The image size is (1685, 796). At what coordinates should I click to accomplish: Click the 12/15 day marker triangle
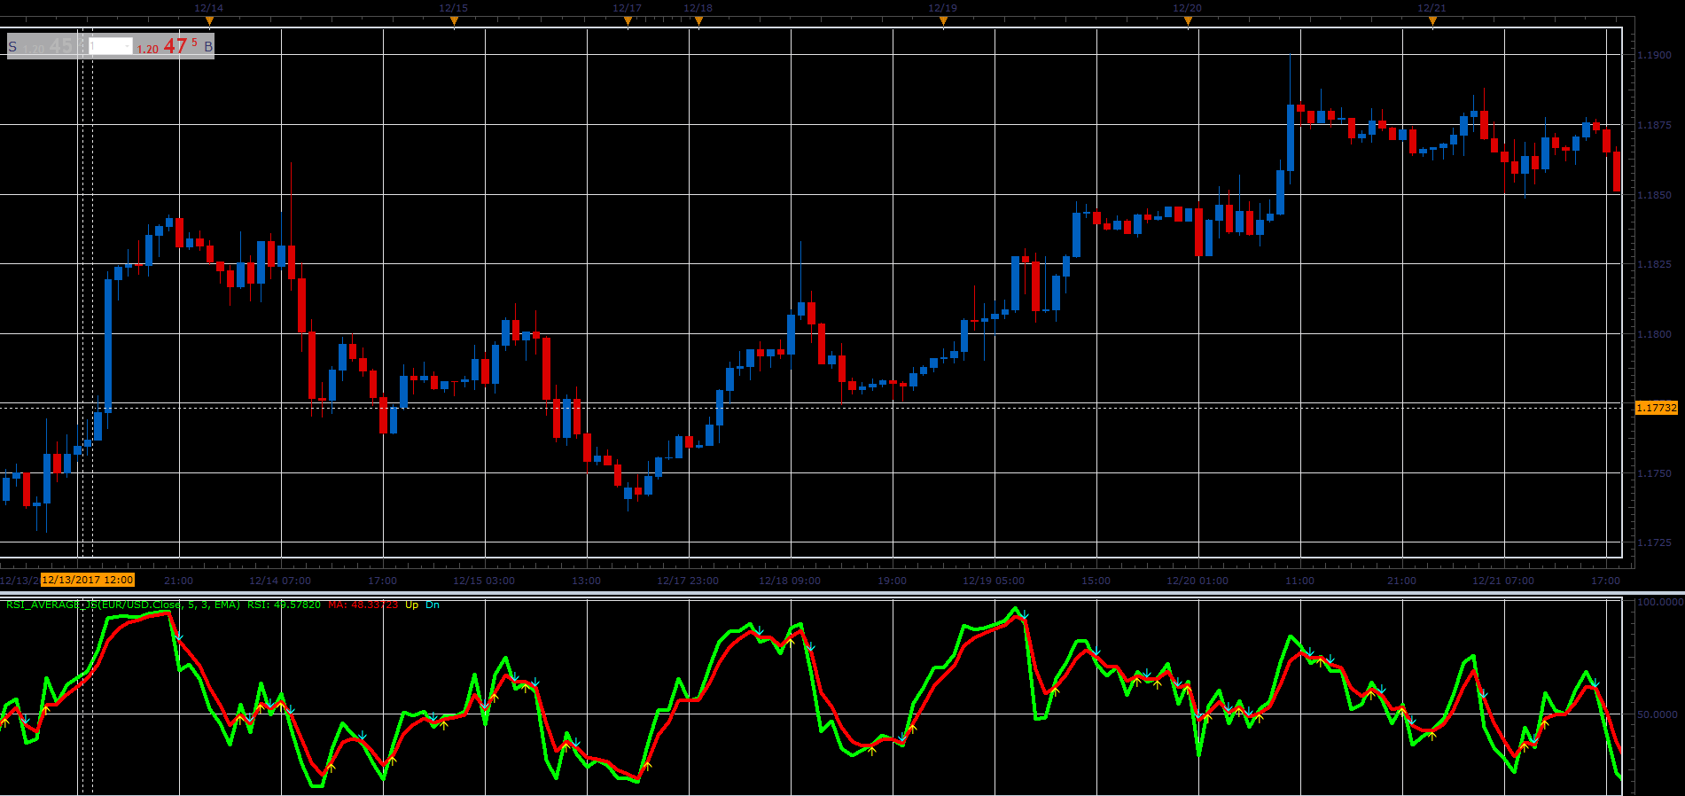click(x=454, y=20)
